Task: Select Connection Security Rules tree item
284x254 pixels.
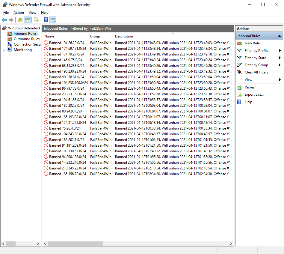Action: (27, 44)
